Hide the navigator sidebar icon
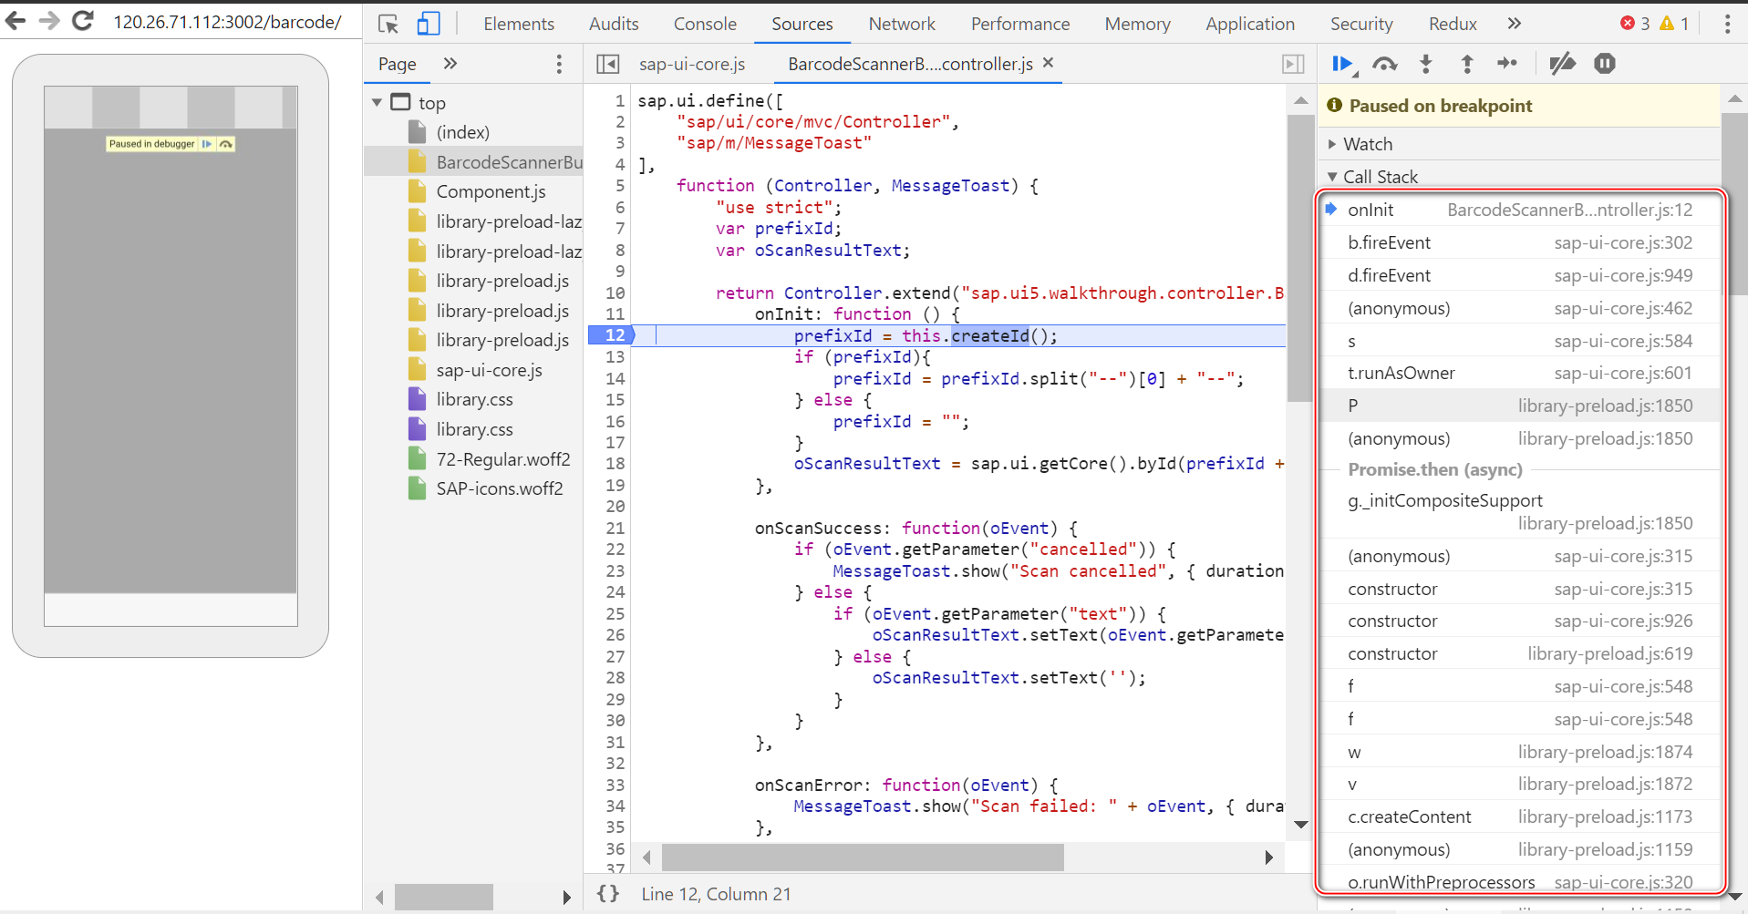1748x914 pixels. click(x=607, y=64)
